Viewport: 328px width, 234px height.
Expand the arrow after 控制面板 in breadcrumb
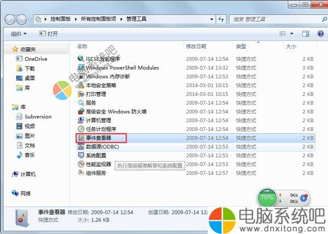[76, 19]
